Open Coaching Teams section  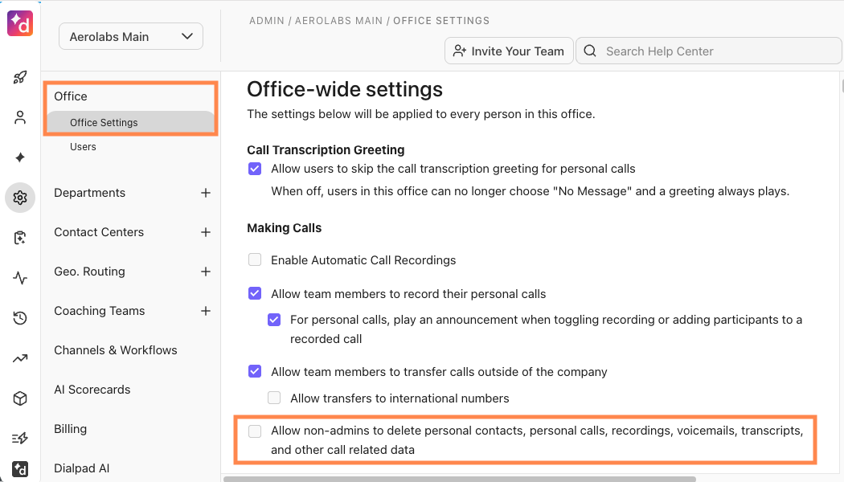pyautogui.click(x=100, y=311)
